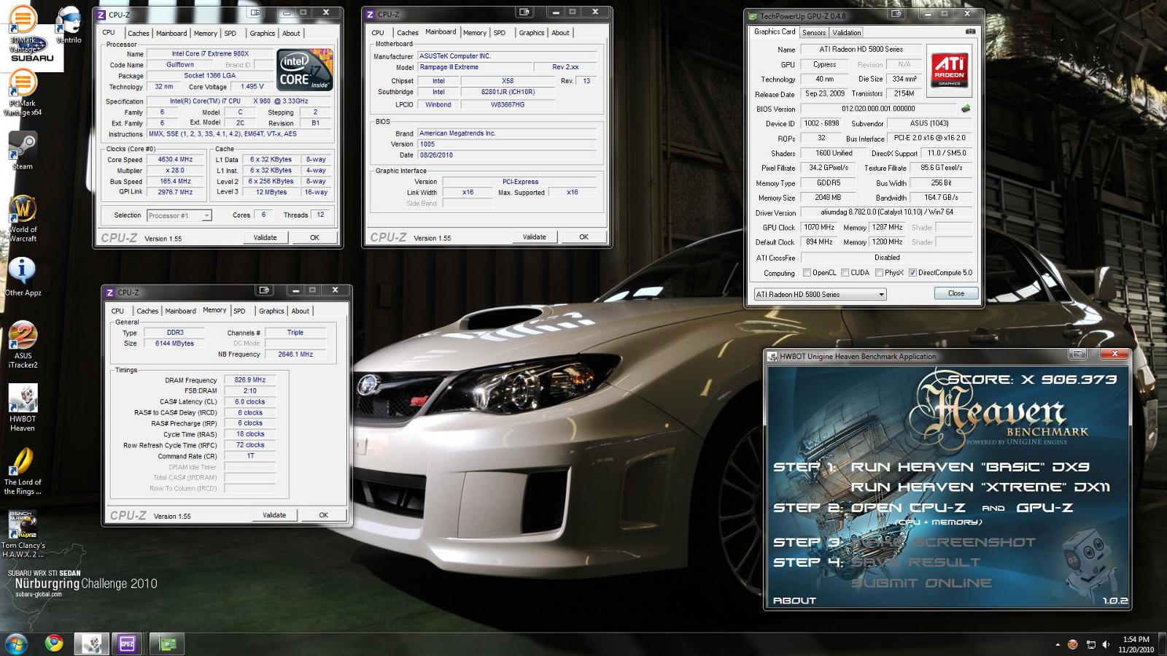Show hidden tray icons arrow

pos(1058,645)
